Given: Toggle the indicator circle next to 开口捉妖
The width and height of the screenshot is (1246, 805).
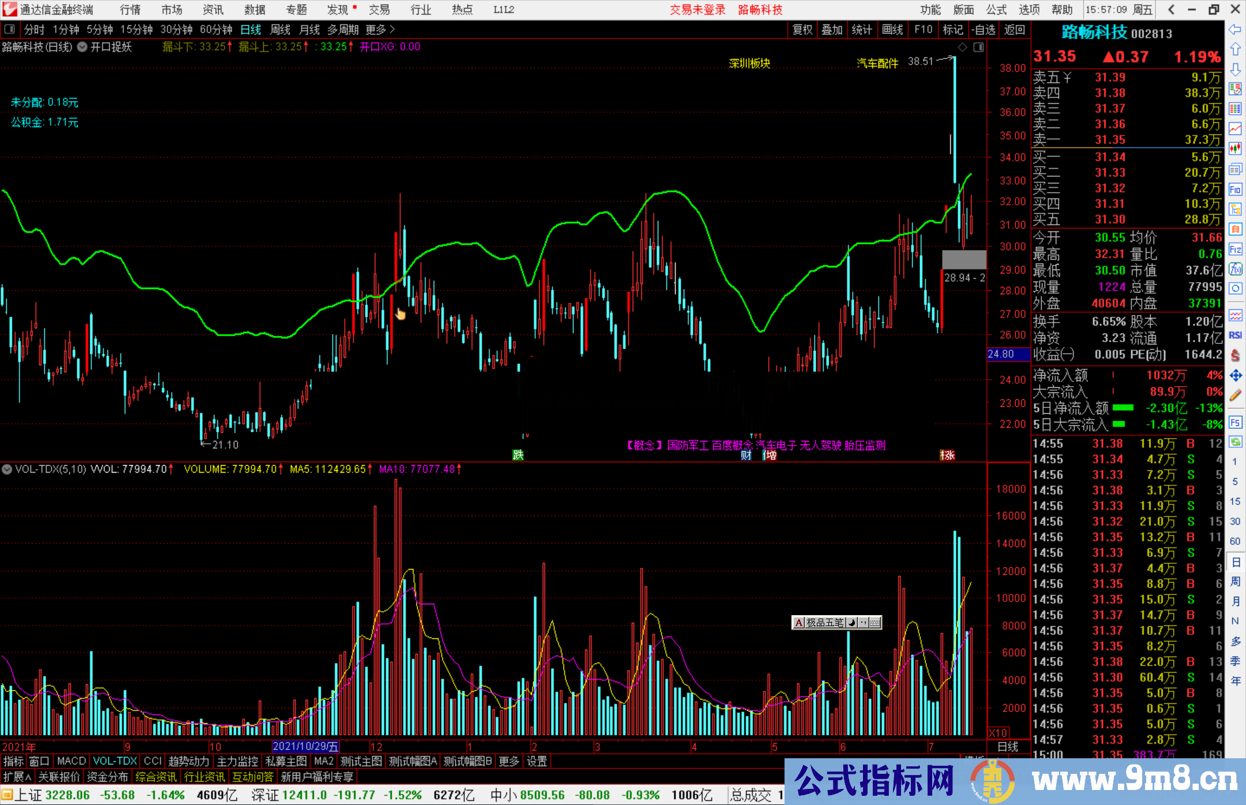Looking at the screenshot, I should point(82,47).
